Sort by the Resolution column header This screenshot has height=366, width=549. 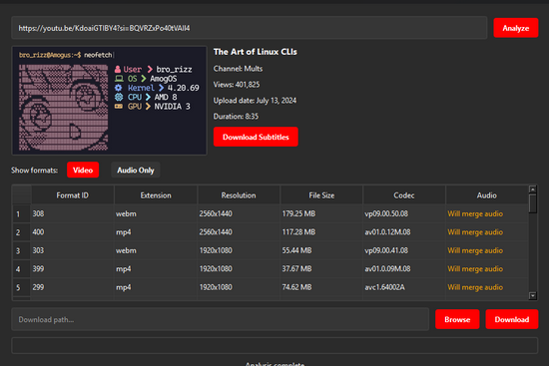click(239, 195)
